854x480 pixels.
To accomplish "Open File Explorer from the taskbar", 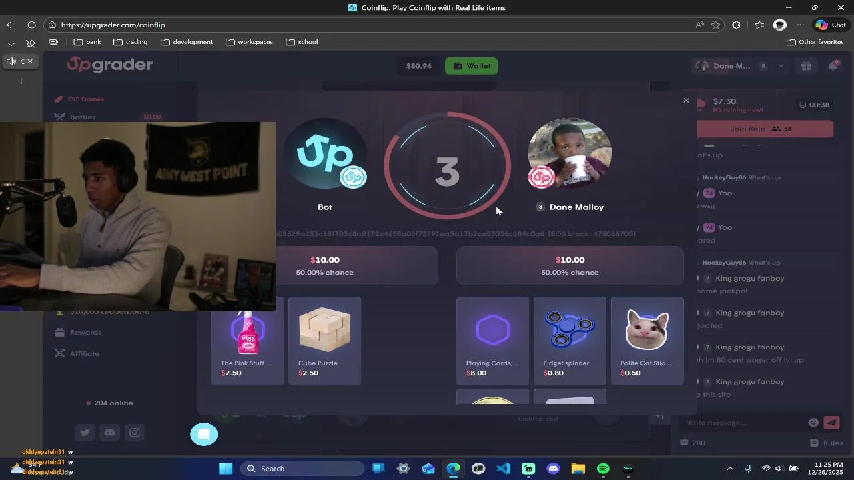I will 578,469.
